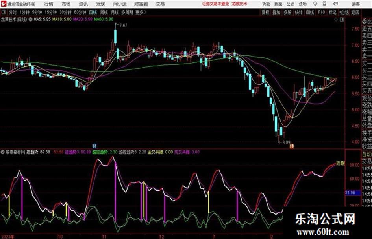Image resolution: width=372 pixels, height=239 pixels.
Task: Click the 2023年 date axis label
Action: 7,237
